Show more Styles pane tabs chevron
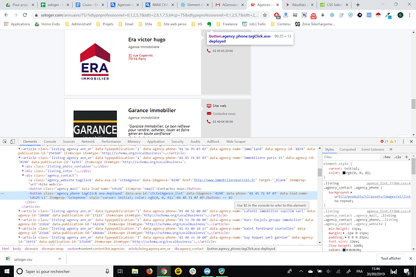Viewport: 416px width, 277px height. [x=391, y=149]
